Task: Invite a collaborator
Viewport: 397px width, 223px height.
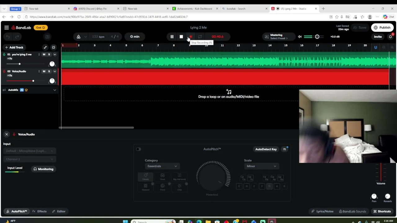Action: pyautogui.click(x=378, y=37)
